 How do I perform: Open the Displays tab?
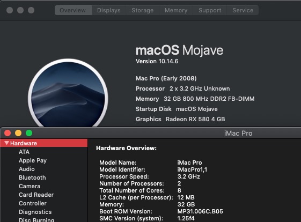(x=109, y=10)
